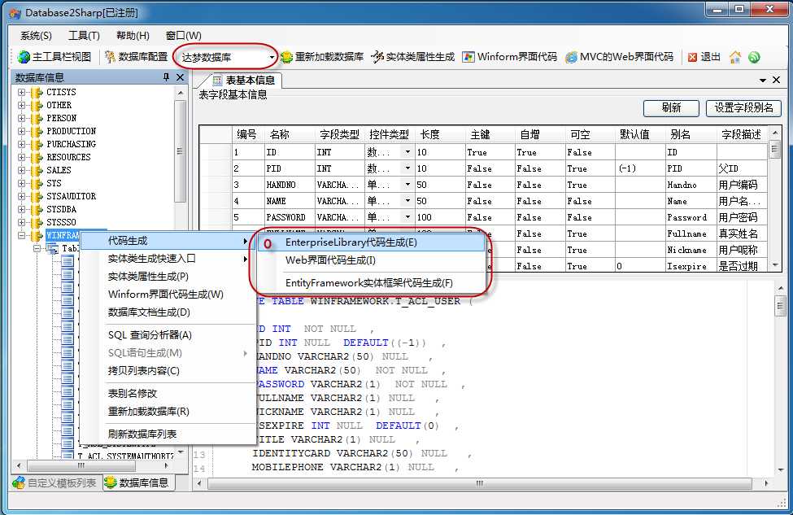Click the Winform界面代码 toolbar icon
The width and height of the screenshot is (793, 515).
(468, 57)
